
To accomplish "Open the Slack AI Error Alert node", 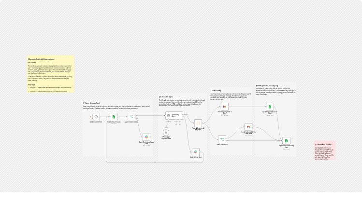I will [x=196, y=152].
